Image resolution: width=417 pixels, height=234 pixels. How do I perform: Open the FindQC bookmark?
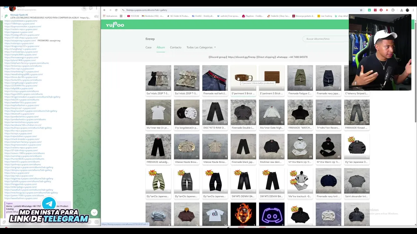click(x=202, y=16)
